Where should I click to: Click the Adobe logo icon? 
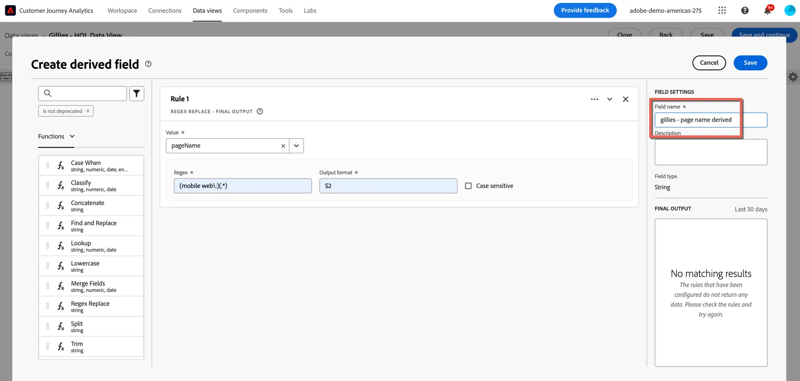(10, 10)
